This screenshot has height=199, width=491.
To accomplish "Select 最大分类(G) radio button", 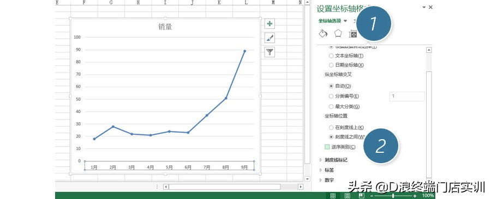I will (x=331, y=107).
